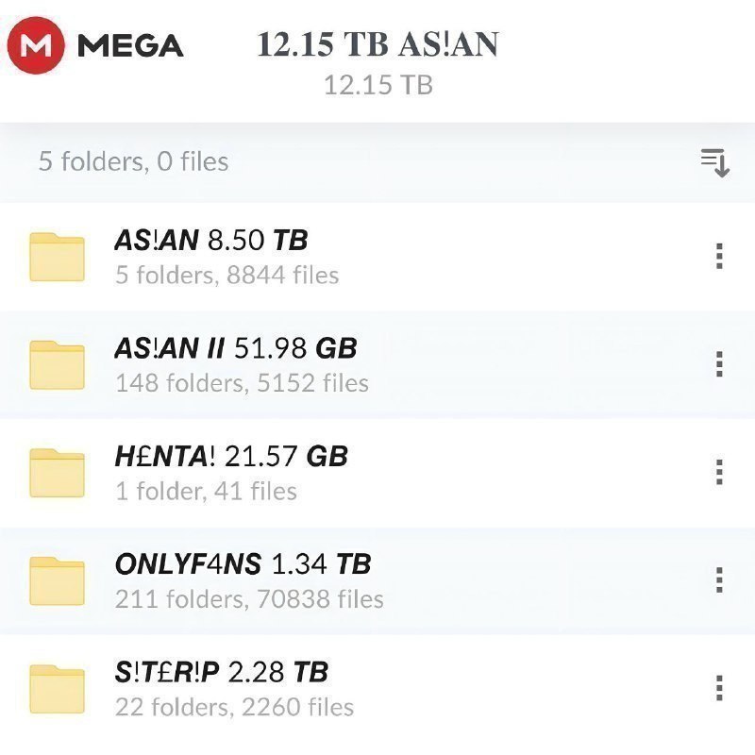755x755 pixels.
Task: Click the MEGA wordmark text
Action: (130, 45)
